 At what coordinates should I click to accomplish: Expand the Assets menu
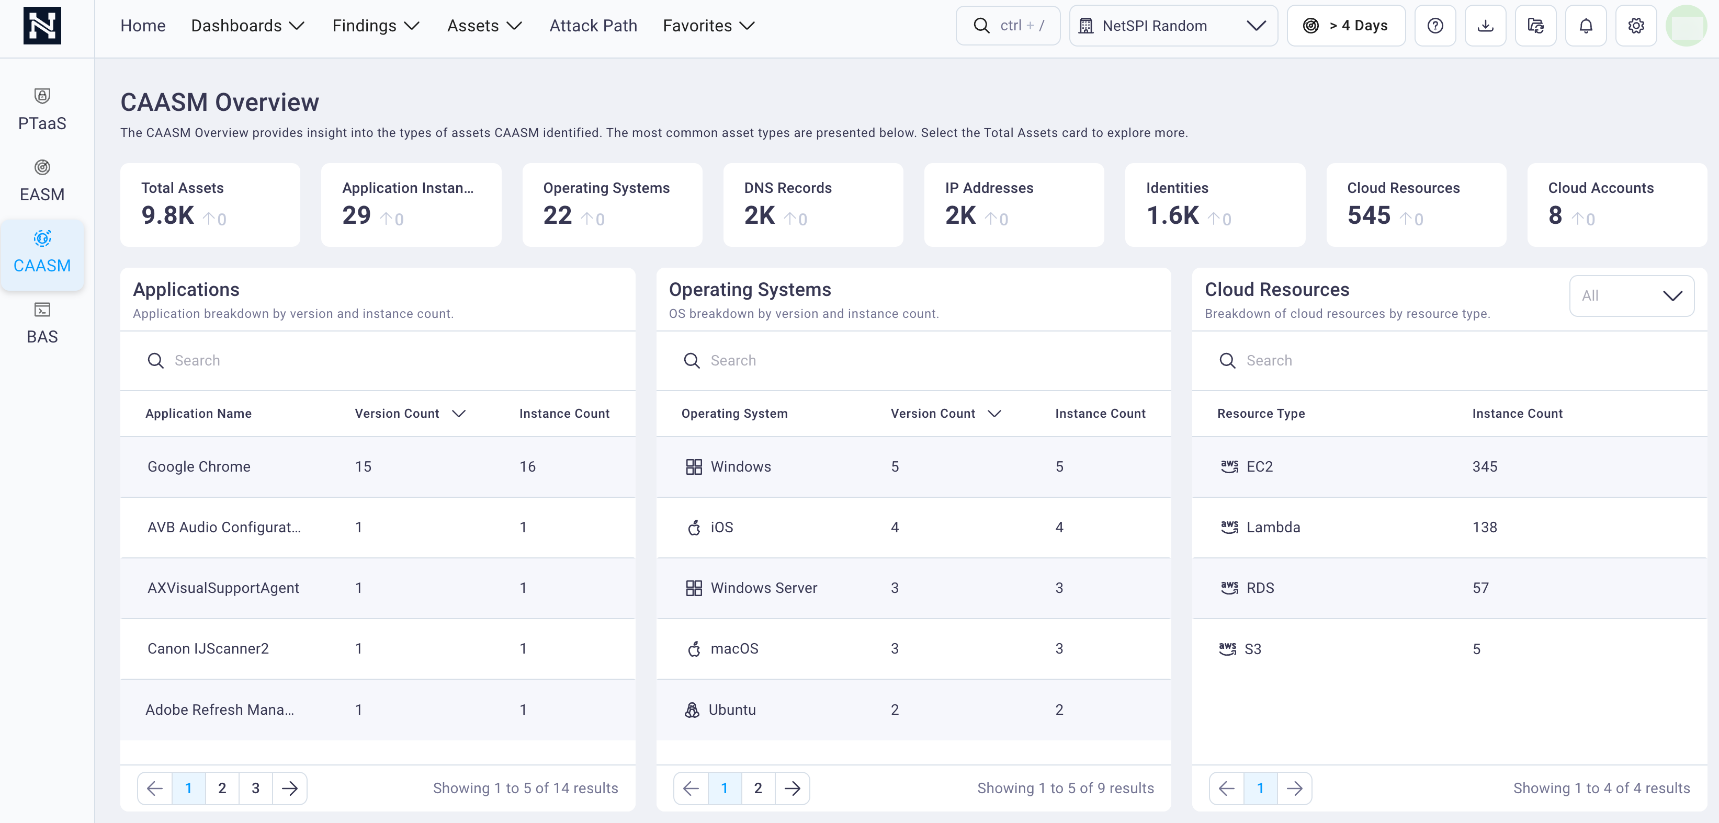coord(484,25)
